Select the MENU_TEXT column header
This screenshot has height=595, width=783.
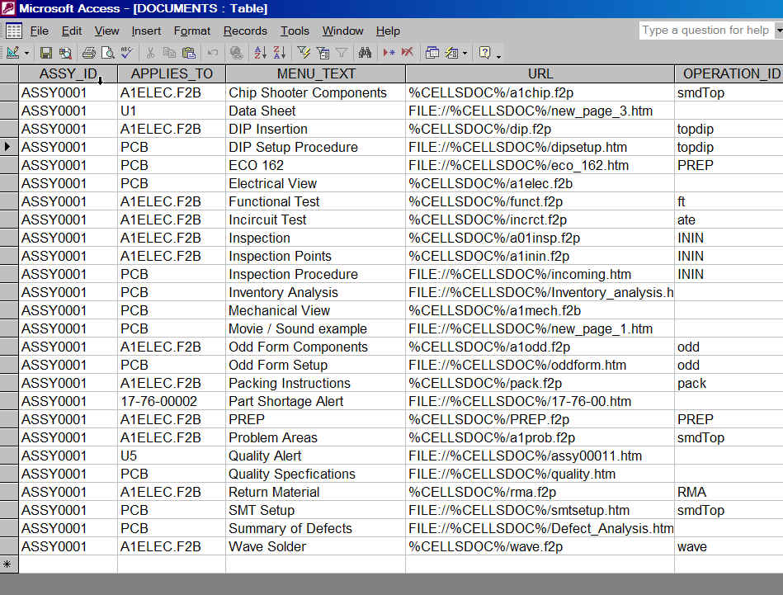[x=316, y=74]
